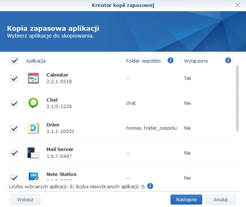
Task: Open info icon next to Wyłączone header
Action: tap(228, 60)
